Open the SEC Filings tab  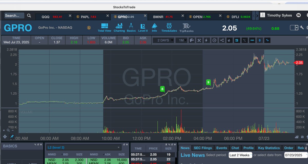tap(203, 148)
